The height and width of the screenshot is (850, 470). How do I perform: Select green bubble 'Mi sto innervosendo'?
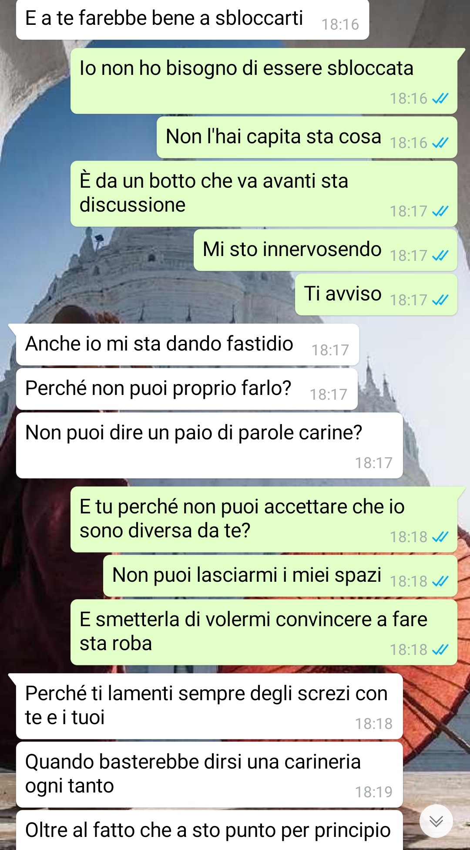pyautogui.click(x=325, y=250)
